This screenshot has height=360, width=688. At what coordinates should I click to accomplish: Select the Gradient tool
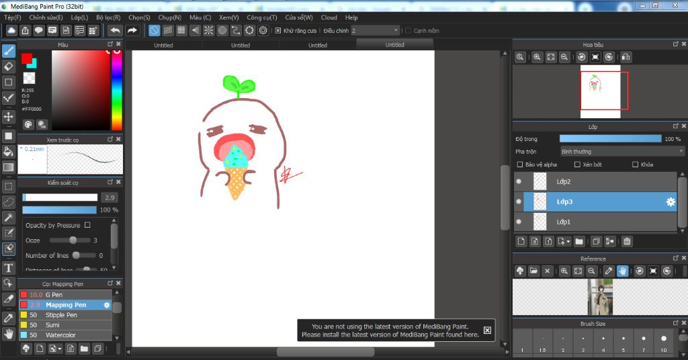pos(8,167)
